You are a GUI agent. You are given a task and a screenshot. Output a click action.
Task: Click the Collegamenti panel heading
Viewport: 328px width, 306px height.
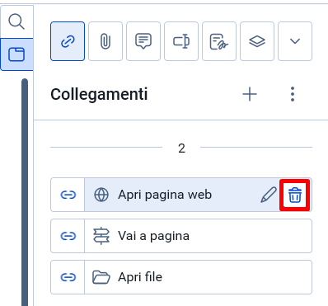99,94
